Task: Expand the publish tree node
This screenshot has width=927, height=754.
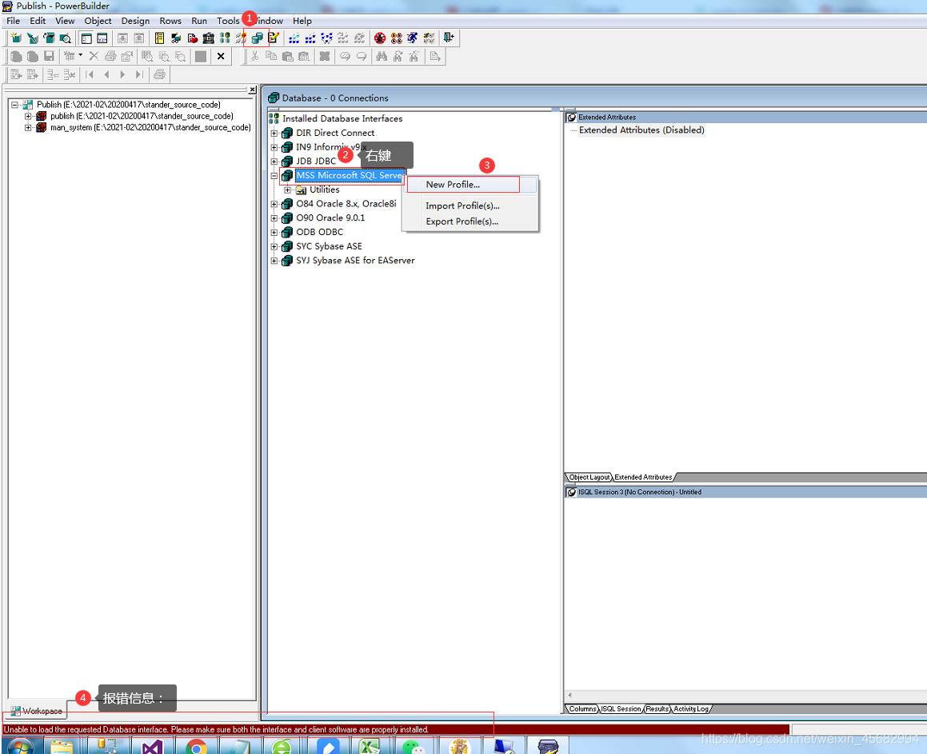Action: (26, 116)
